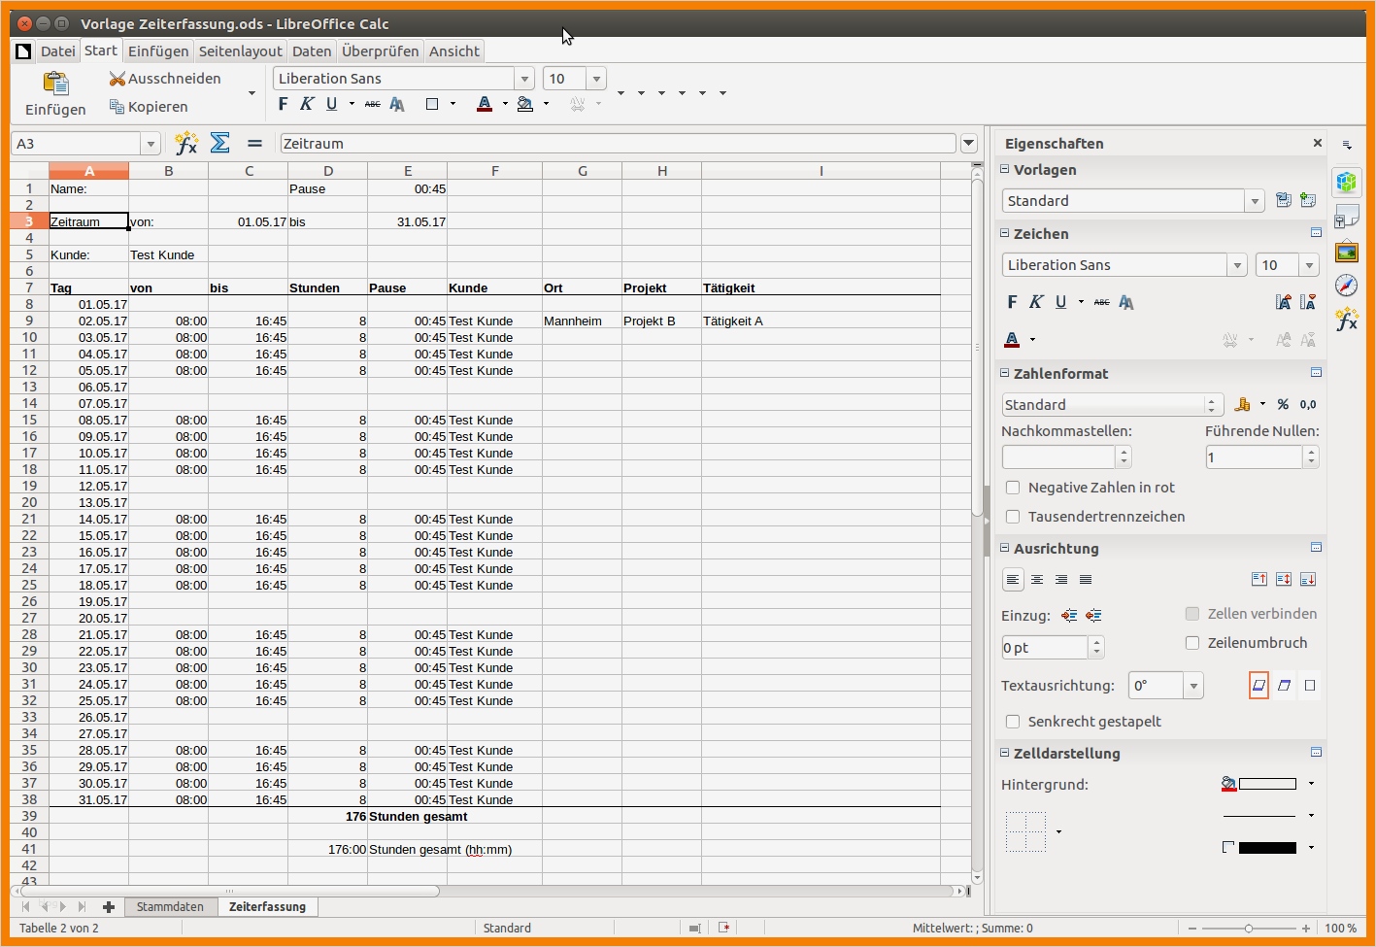Open the Gallery panel in the right sidebar
The image size is (1376, 947).
[1347, 251]
